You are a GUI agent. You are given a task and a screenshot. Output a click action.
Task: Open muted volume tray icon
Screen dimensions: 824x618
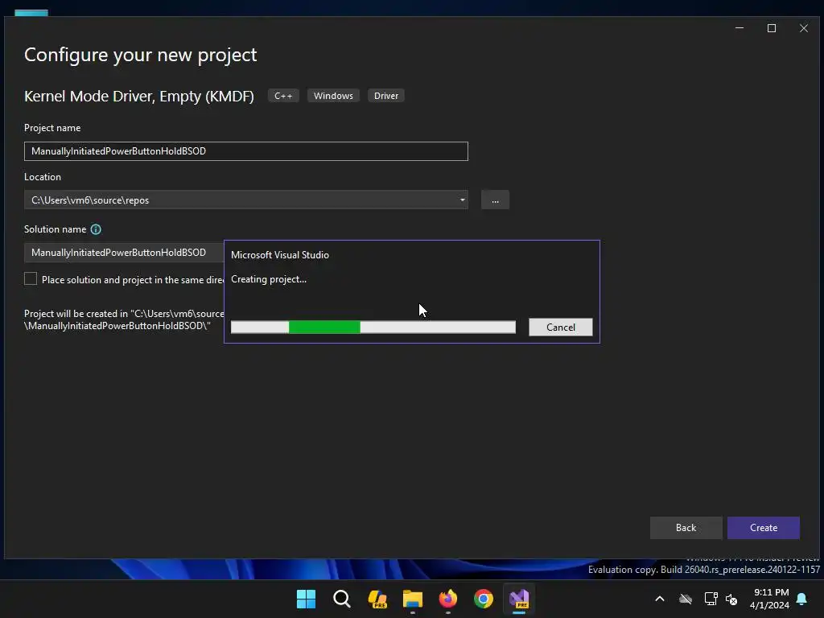click(x=731, y=599)
